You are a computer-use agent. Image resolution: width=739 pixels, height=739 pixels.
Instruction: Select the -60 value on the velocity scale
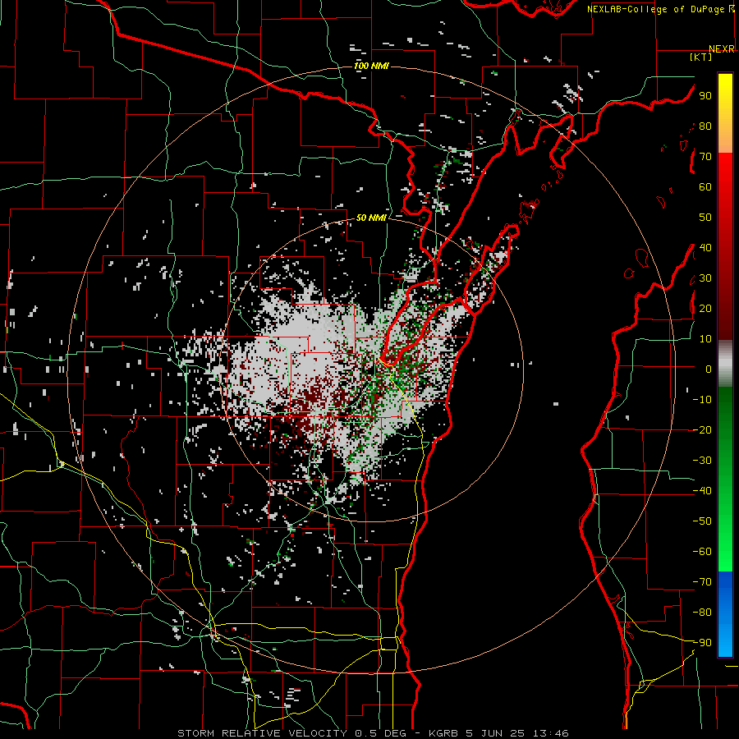point(702,552)
